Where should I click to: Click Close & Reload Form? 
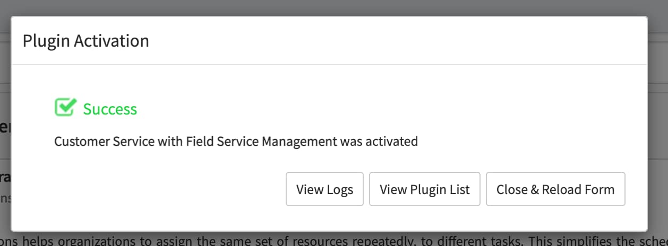click(x=555, y=189)
